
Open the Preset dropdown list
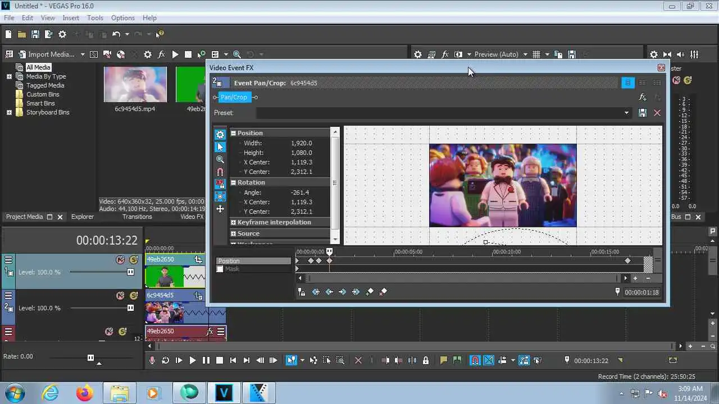point(626,113)
